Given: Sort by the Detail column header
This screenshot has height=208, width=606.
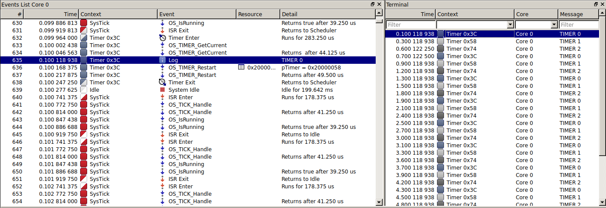Looking at the screenshot, I should [x=327, y=14].
